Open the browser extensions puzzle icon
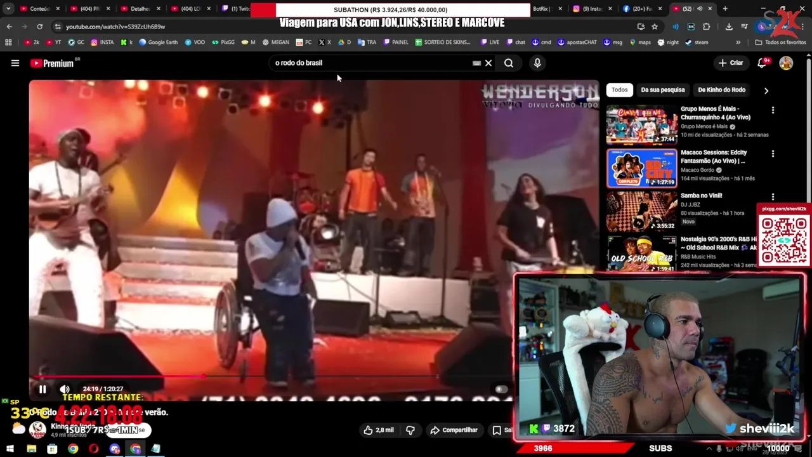The image size is (812, 457). [x=706, y=27]
